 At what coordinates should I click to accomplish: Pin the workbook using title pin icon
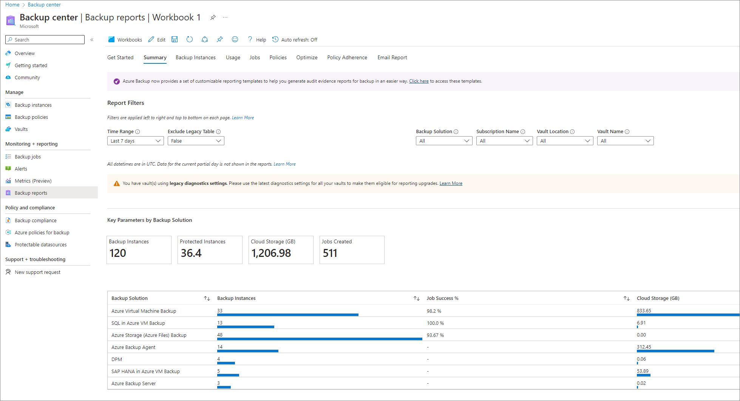coord(213,17)
